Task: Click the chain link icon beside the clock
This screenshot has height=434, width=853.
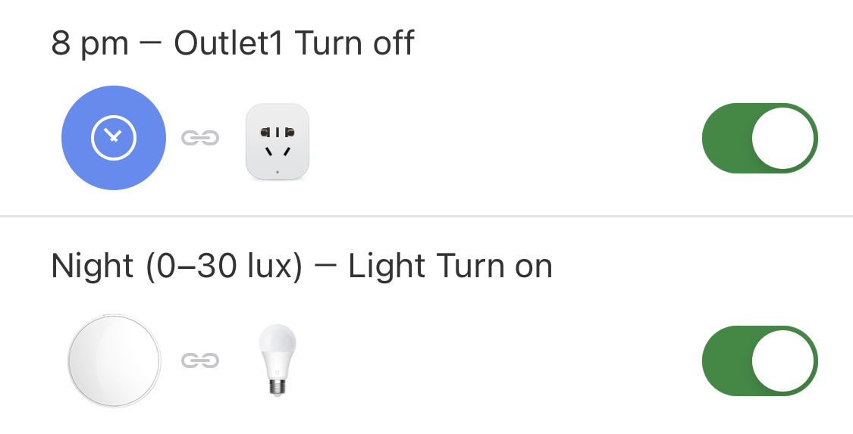Action: click(x=200, y=138)
